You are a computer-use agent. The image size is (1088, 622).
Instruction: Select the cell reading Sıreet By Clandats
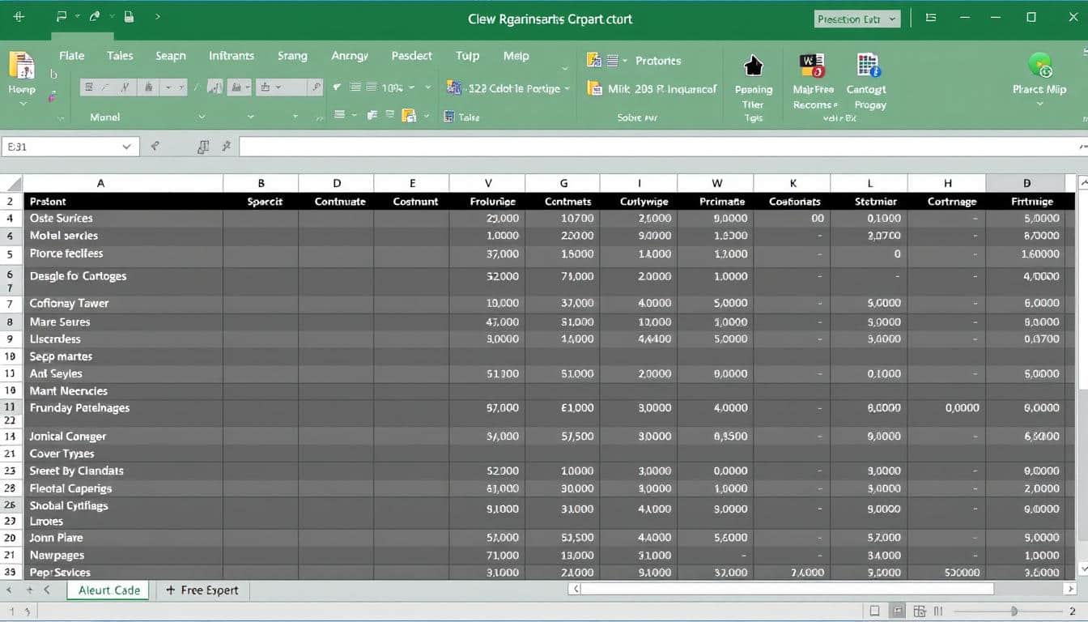pyautogui.click(x=123, y=471)
